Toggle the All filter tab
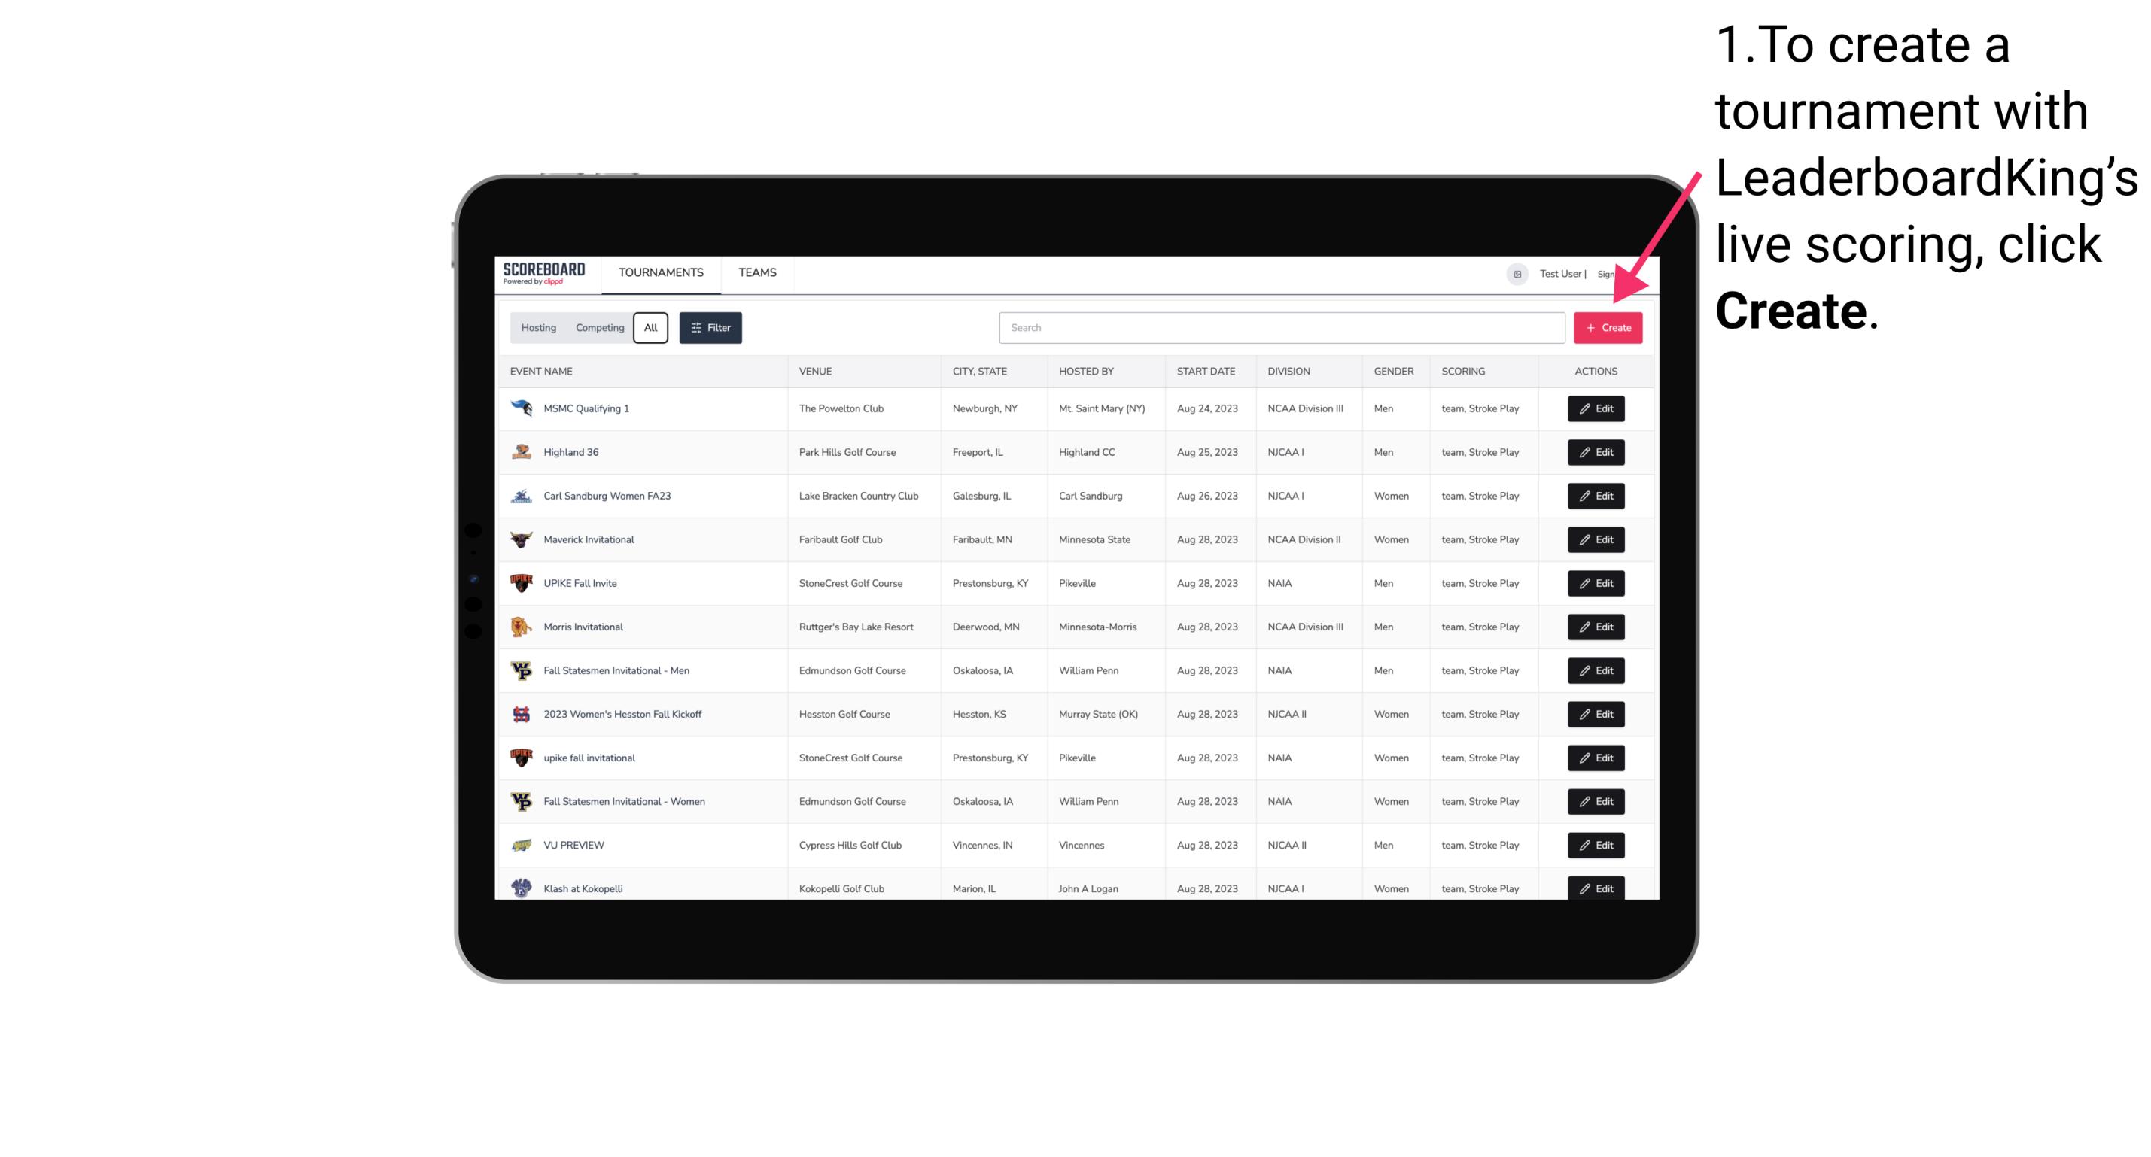This screenshot has height=1157, width=2151. (652, 328)
